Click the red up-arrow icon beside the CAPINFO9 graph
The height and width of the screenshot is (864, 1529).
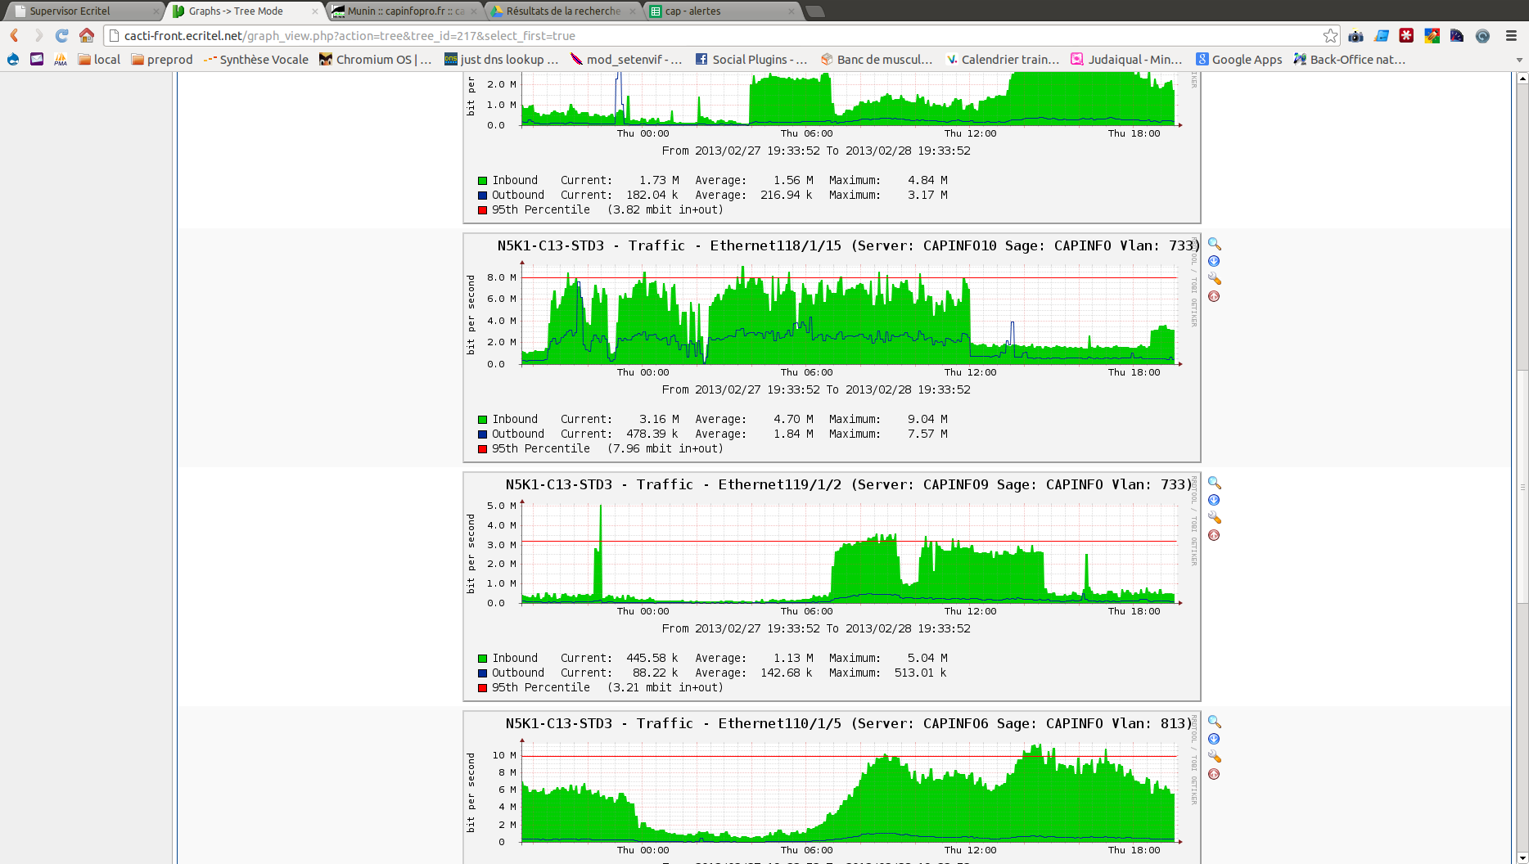point(1214,535)
